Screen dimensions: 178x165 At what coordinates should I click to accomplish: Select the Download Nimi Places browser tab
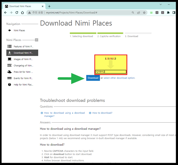point(24,6)
